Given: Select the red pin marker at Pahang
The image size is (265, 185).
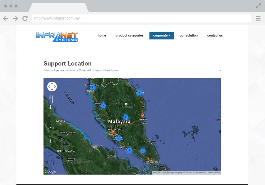Looking at the screenshot, I should tap(143, 115).
